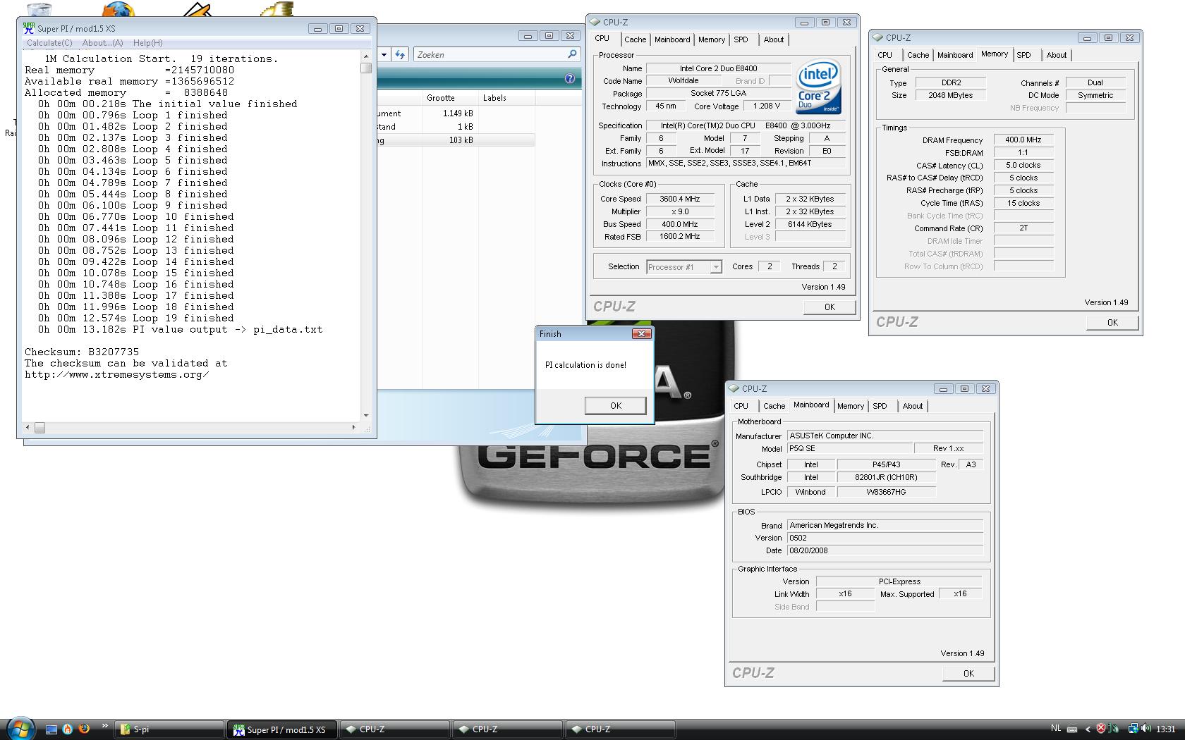The image size is (1185, 740).
Task: Switch to Mainboard tab in CPU tab CPU-Z window
Action: 672,40
